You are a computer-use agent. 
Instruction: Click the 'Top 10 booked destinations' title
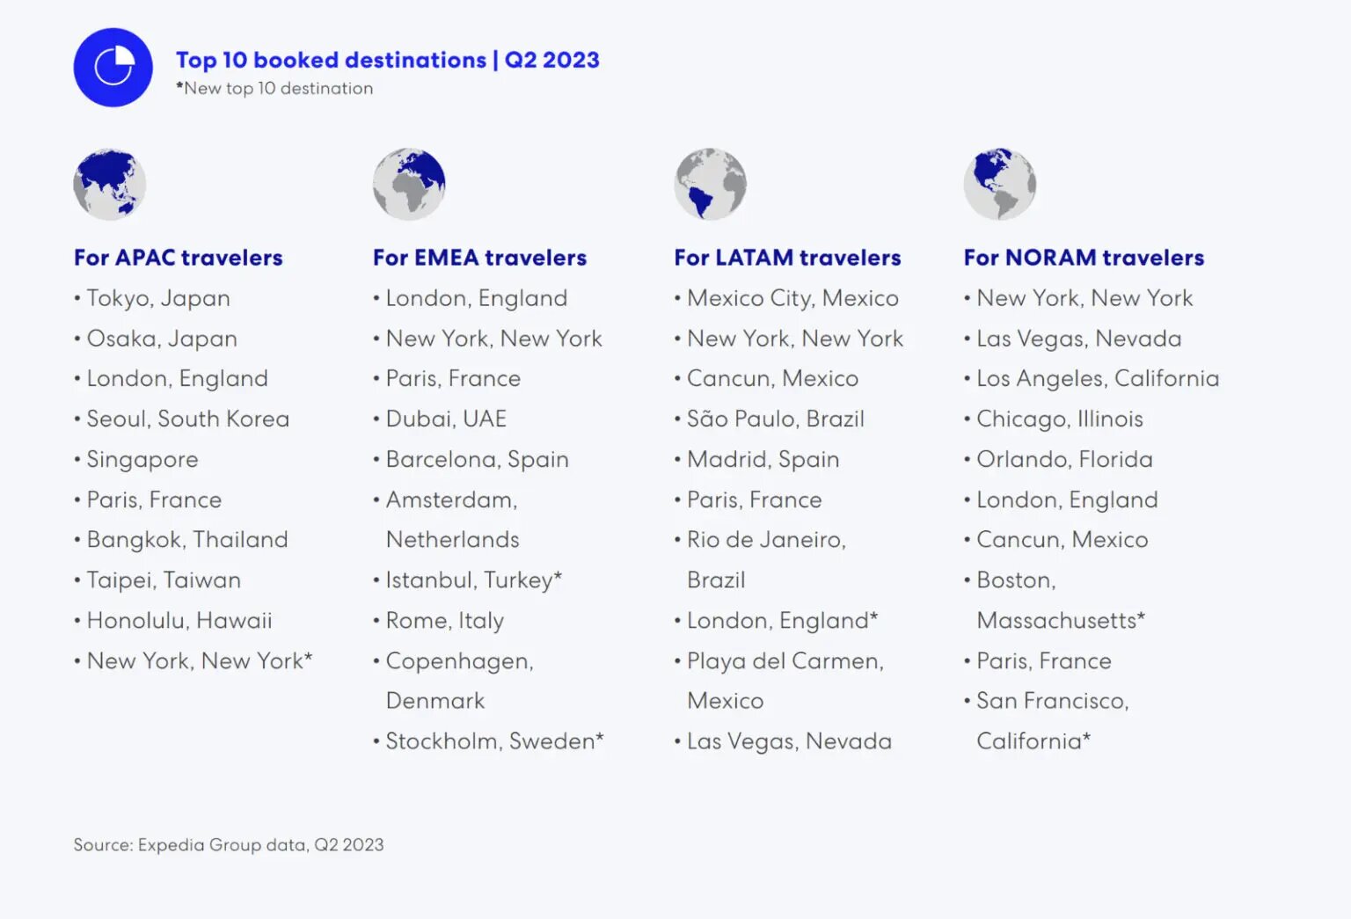tap(389, 60)
